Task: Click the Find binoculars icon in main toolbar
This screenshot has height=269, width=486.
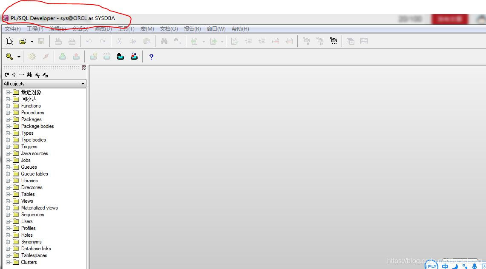Action: (164, 41)
